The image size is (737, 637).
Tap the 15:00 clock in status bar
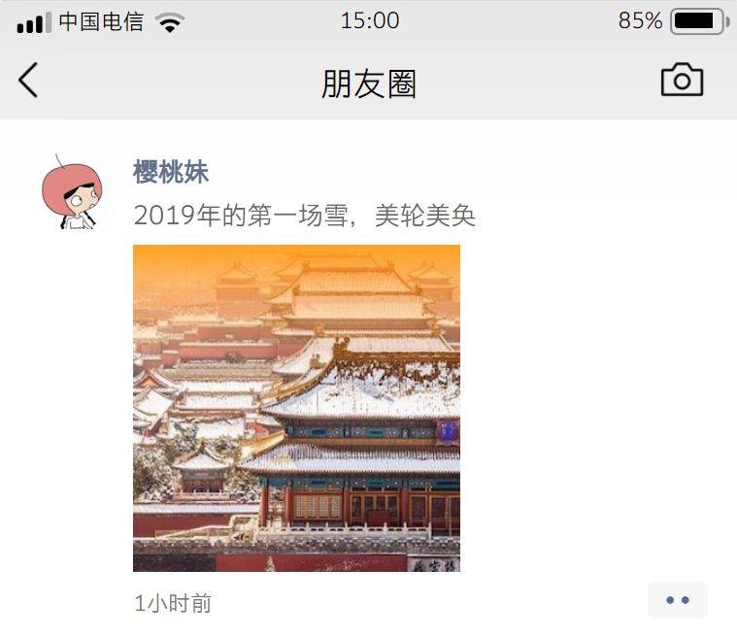pyautogui.click(x=370, y=21)
